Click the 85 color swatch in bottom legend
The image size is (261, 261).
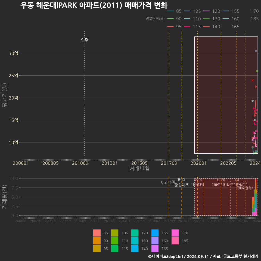[x=97, y=233]
